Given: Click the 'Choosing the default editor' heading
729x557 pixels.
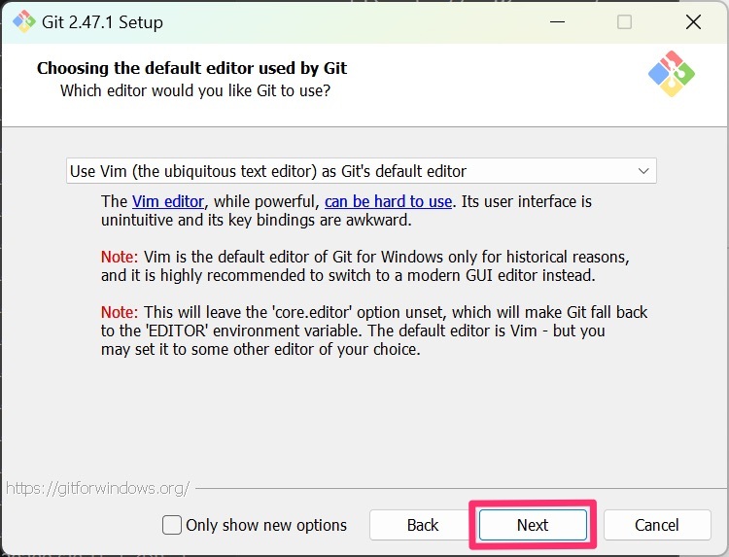Looking at the screenshot, I should (x=192, y=68).
